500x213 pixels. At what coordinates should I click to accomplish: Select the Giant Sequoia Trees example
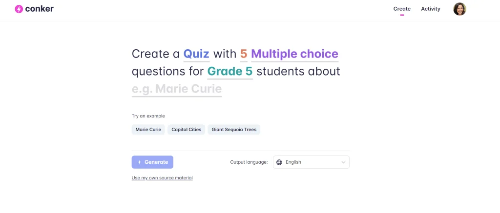(234, 130)
